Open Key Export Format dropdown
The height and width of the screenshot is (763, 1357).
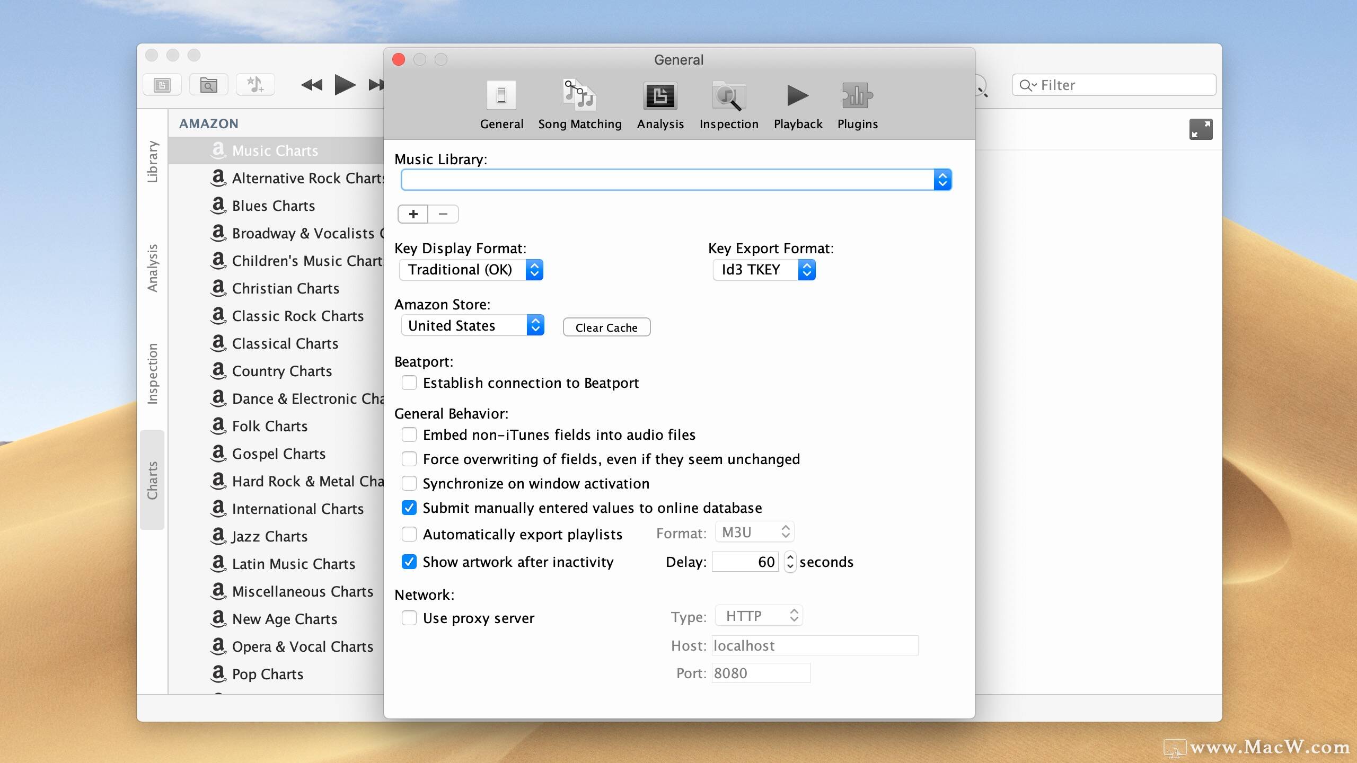click(x=764, y=270)
